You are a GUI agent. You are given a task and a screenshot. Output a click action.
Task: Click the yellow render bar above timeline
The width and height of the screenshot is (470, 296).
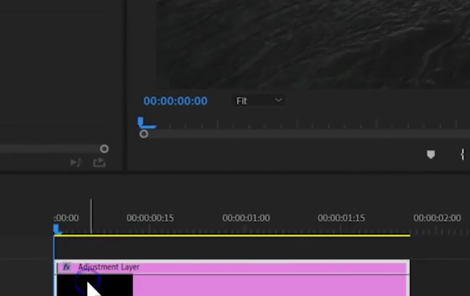coord(232,236)
